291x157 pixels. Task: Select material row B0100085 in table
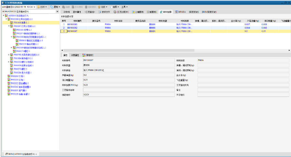pyautogui.click(x=72, y=25)
